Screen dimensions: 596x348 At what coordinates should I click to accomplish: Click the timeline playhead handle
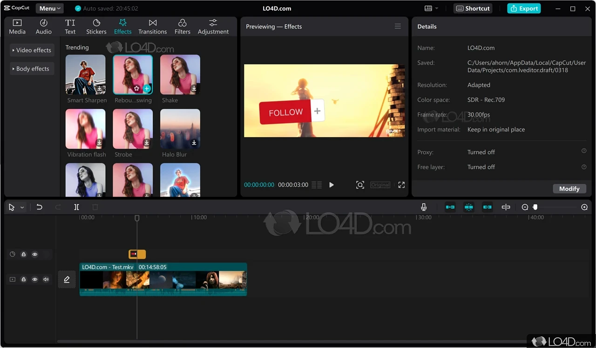point(137,218)
